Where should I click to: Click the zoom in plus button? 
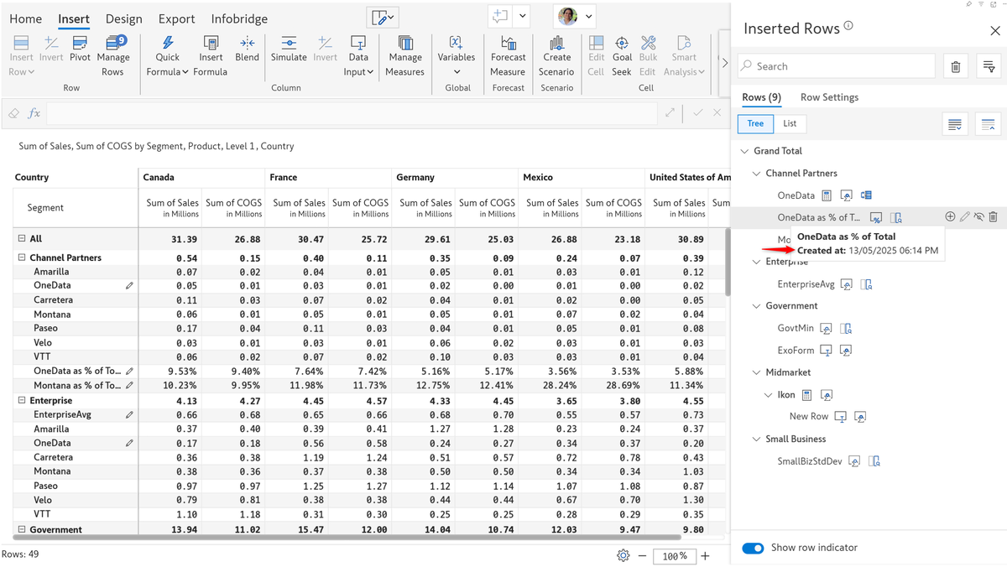click(705, 556)
